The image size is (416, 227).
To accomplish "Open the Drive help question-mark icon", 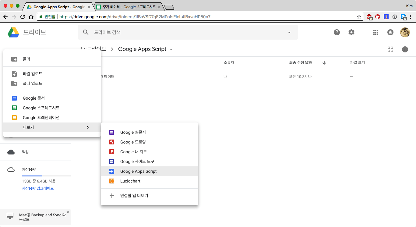I will pos(337,32).
